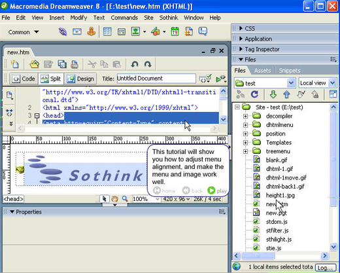Click the Undo arrow icon

[x=135, y=64]
